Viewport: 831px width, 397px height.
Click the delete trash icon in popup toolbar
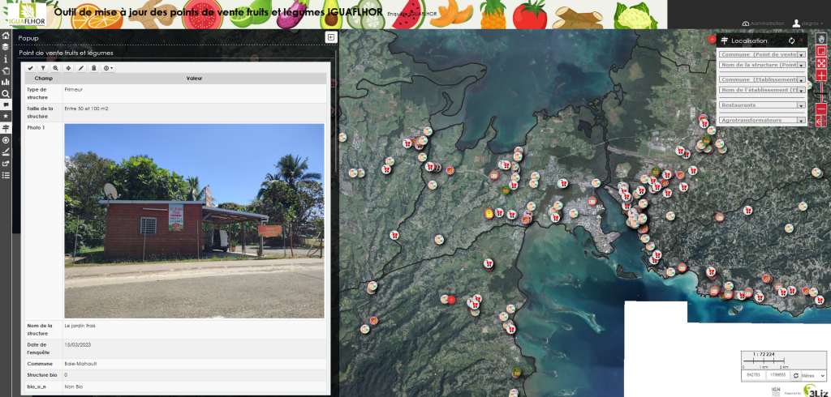click(x=94, y=68)
